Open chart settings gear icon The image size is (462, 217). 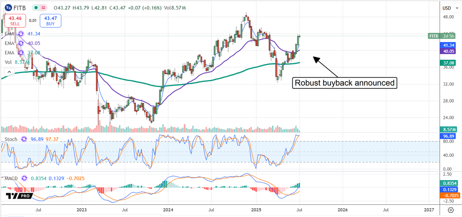pyautogui.click(x=450, y=210)
